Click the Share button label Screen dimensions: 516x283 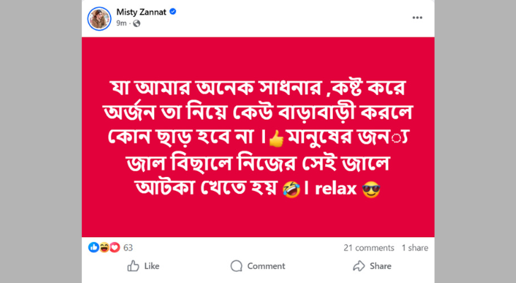coord(381,266)
